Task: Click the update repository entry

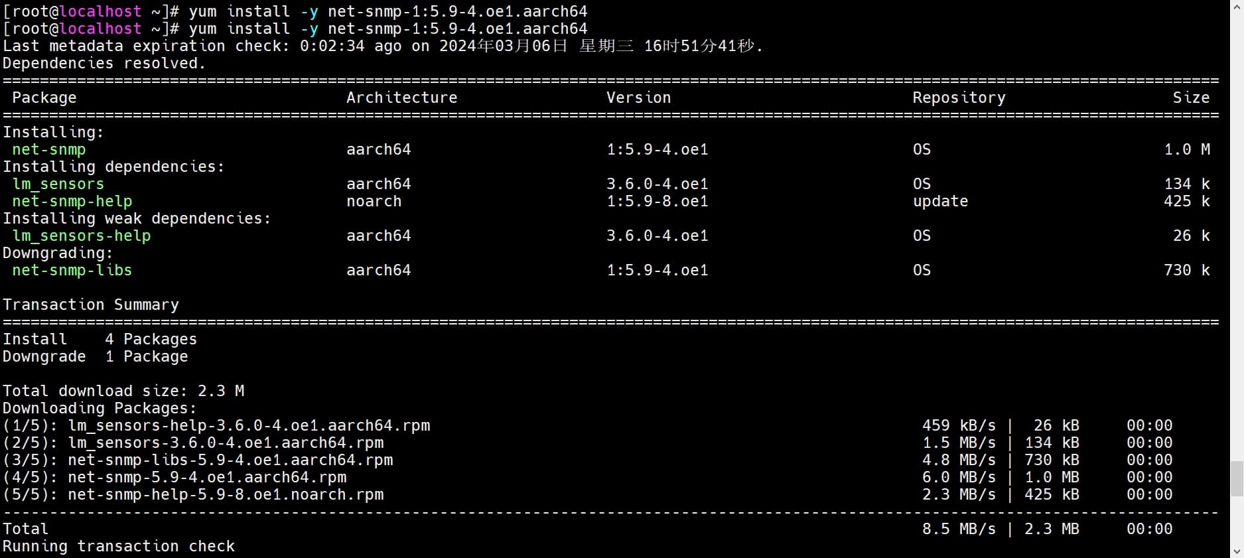Action: pyautogui.click(x=940, y=201)
